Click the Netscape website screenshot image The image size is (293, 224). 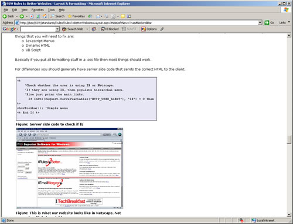click(70, 168)
